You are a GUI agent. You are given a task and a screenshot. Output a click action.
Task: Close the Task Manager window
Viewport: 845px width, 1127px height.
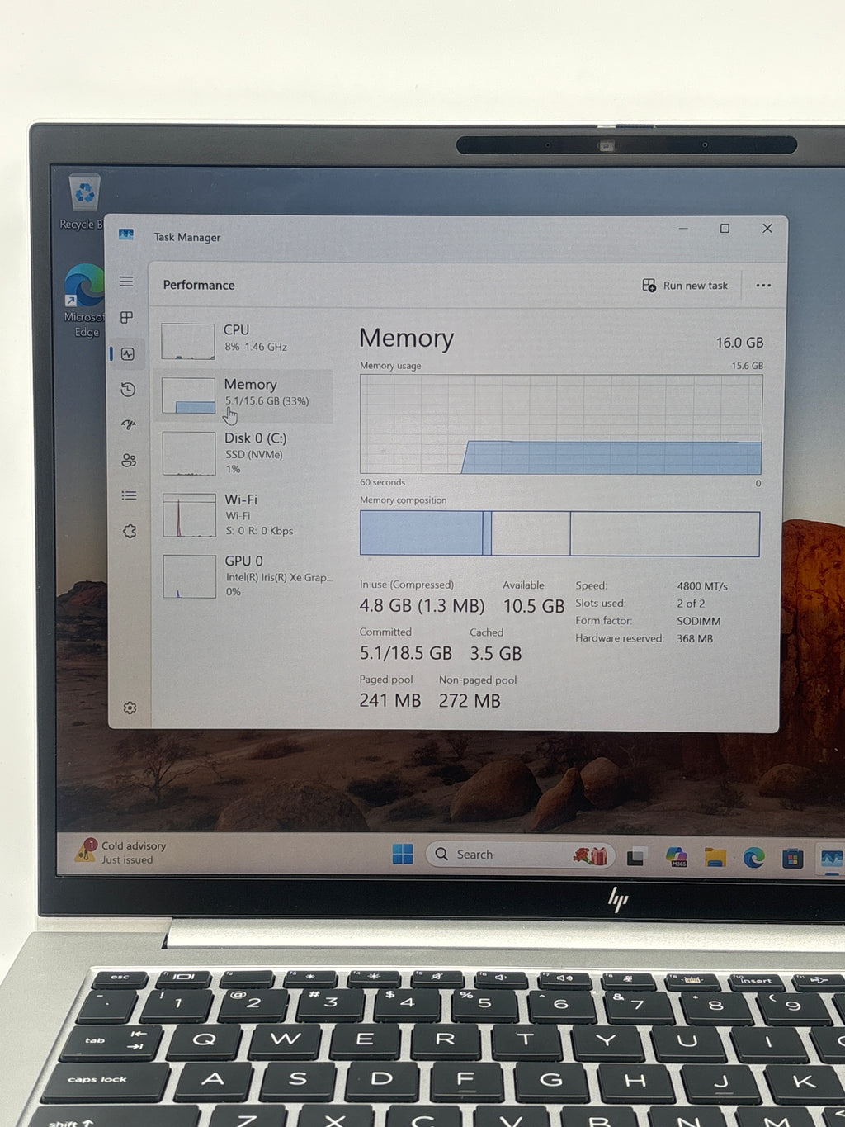[767, 229]
